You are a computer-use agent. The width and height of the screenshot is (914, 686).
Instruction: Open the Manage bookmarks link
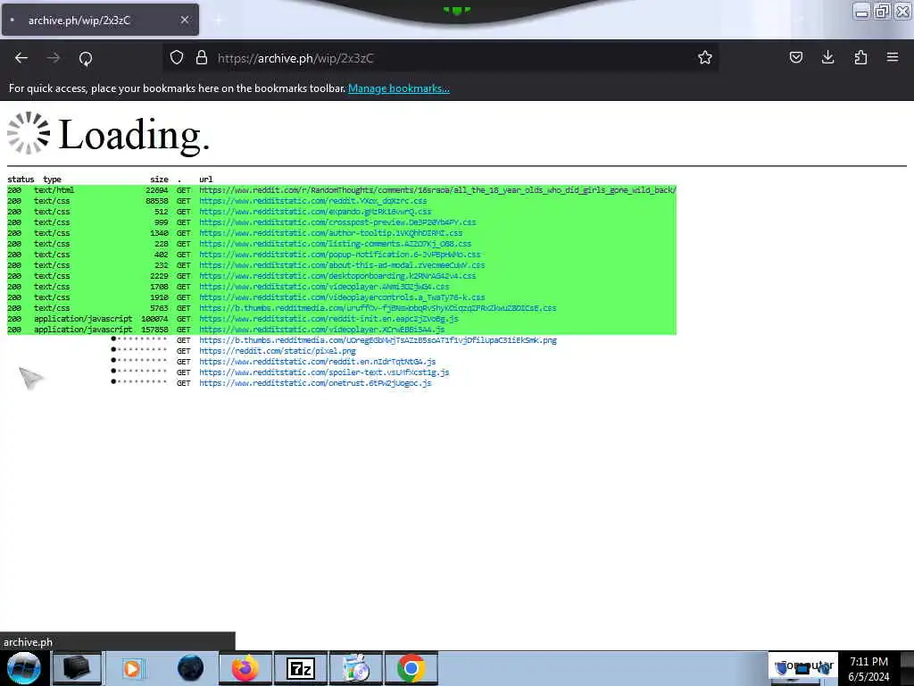(399, 88)
